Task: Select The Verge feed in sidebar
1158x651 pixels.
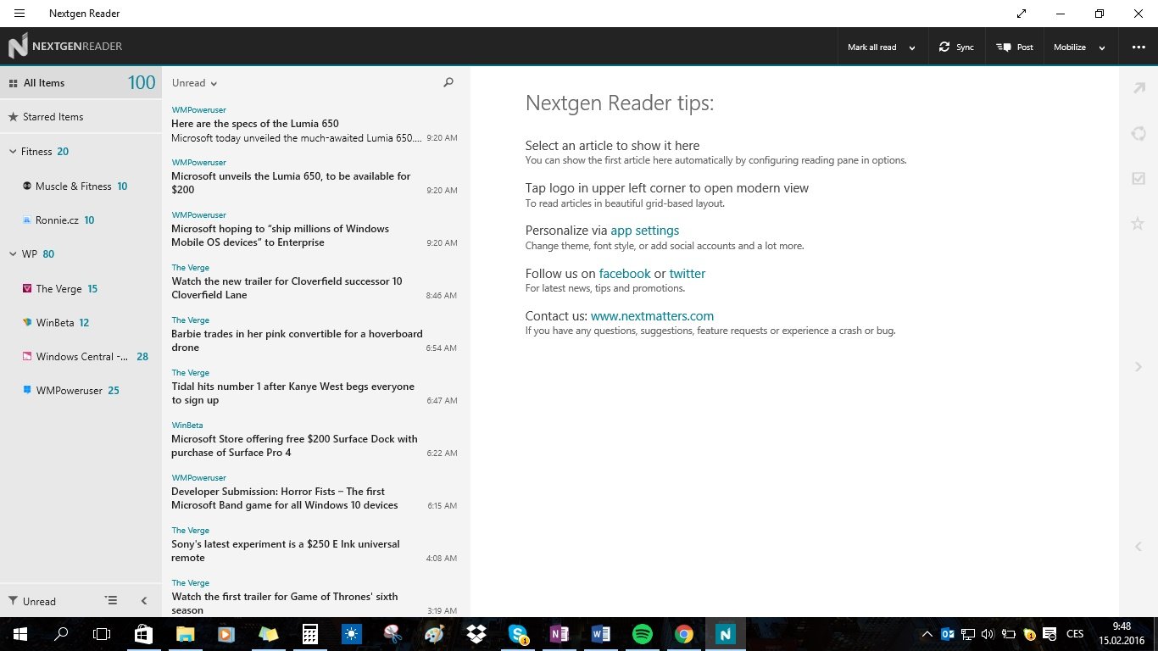Action: [81, 288]
